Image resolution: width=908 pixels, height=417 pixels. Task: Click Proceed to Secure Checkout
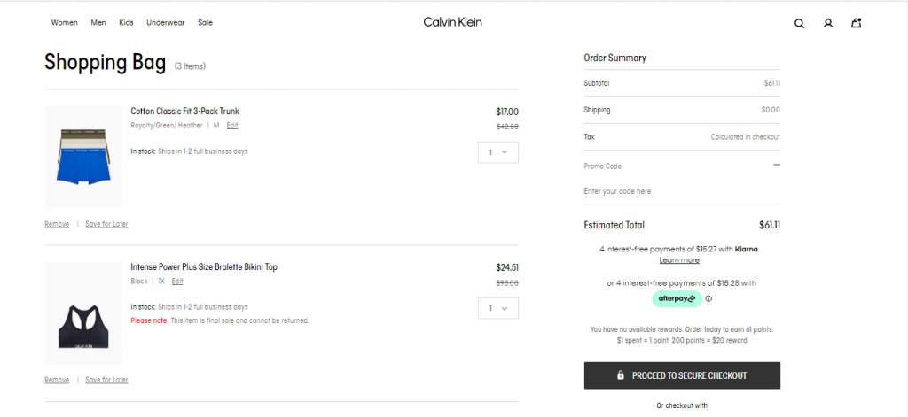(x=682, y=375)
